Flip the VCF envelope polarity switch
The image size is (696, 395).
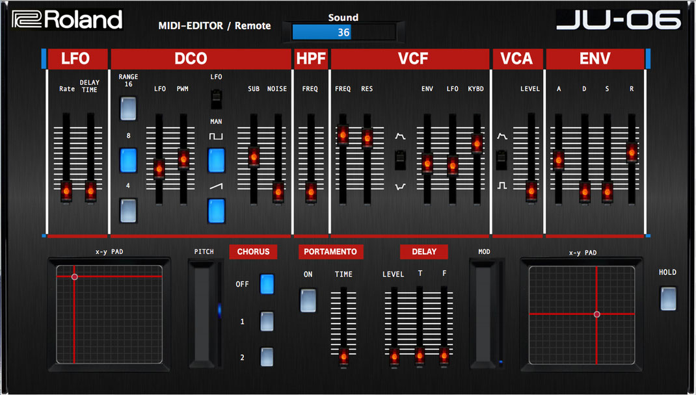[400, 160]
